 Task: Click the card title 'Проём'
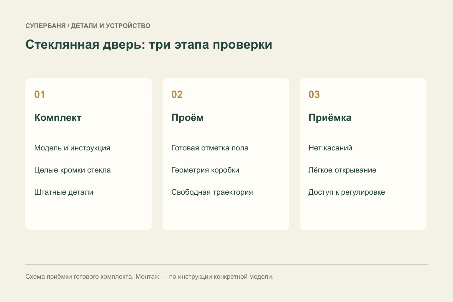pos(188,118)
